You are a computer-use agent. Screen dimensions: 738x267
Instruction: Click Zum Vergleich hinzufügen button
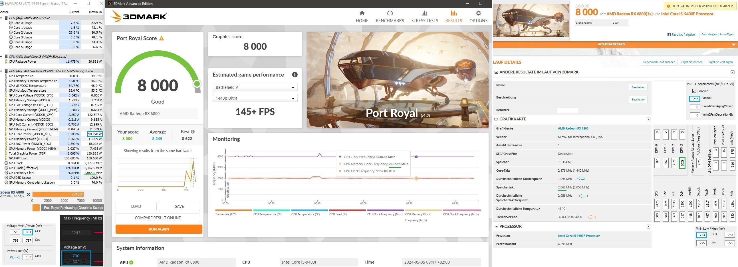[x=718, y=34]
